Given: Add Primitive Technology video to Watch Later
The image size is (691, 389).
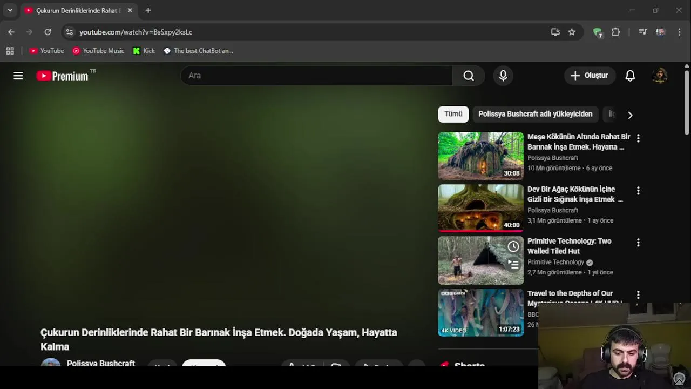Looking at the screenshot, I should pyautogui.click(x=513, y=247).
